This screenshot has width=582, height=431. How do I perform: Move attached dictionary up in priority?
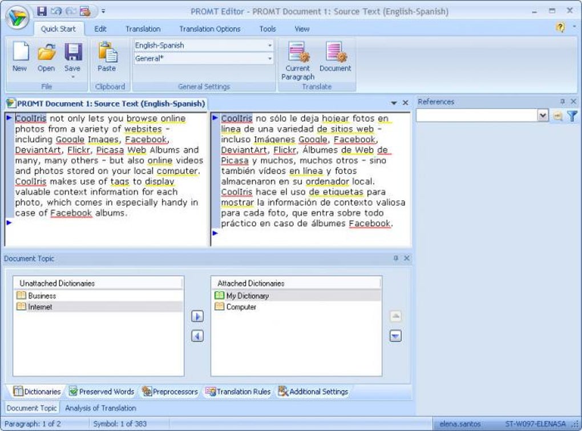(395, 316)
